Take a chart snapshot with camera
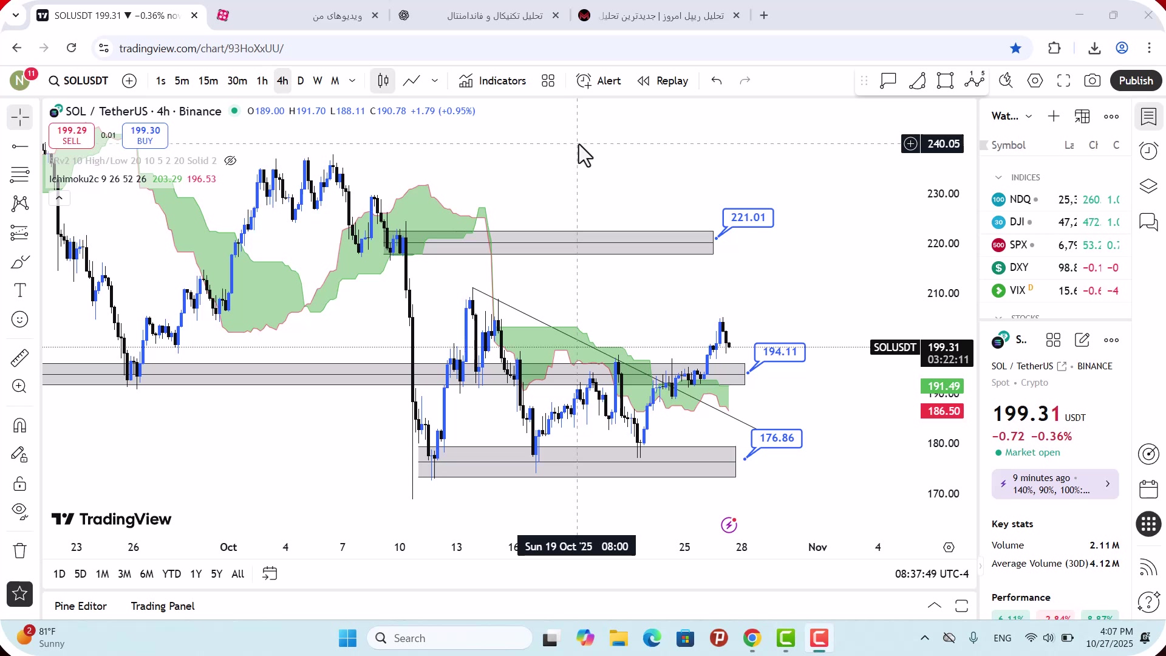The image size is (1166, 656). click(x=1093, y=81)
